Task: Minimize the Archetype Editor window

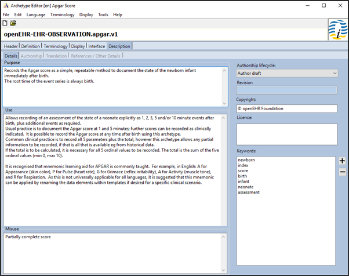Action: click(308, 6)
